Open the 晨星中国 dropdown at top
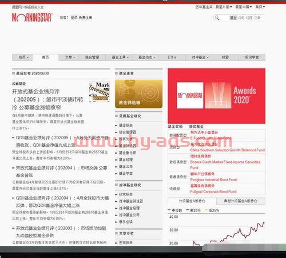286x258 pixels. tap(244, 7)
